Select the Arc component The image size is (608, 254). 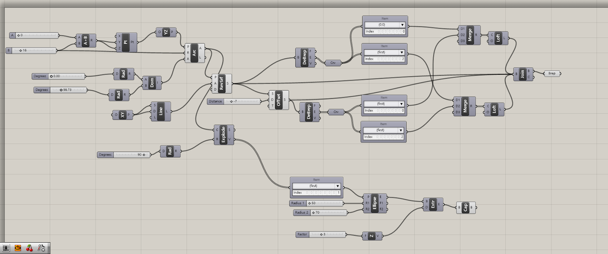coord(195,53)
